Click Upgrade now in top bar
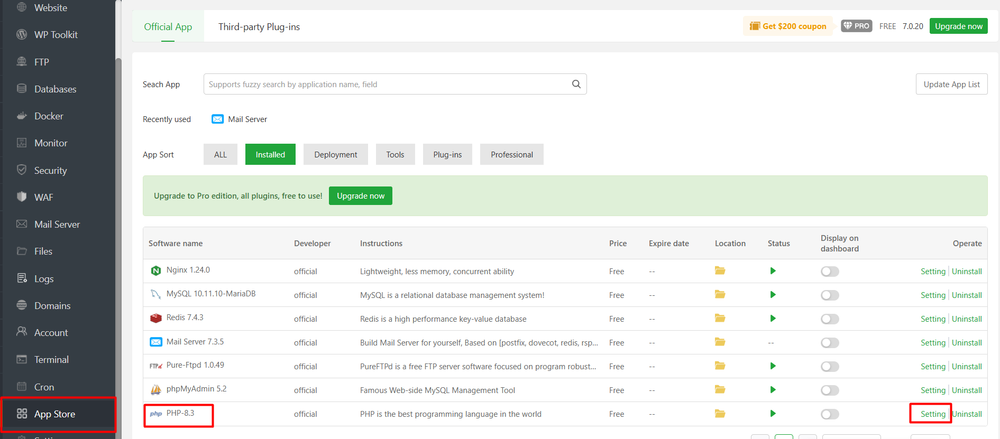This screenshot has height=439, width=1000. coord(958,26)
